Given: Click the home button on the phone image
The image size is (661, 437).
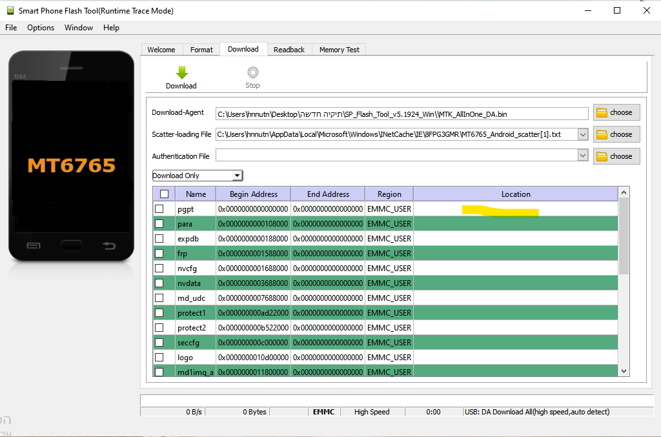Looking at the screenshot, I should (x=72, y=245).
